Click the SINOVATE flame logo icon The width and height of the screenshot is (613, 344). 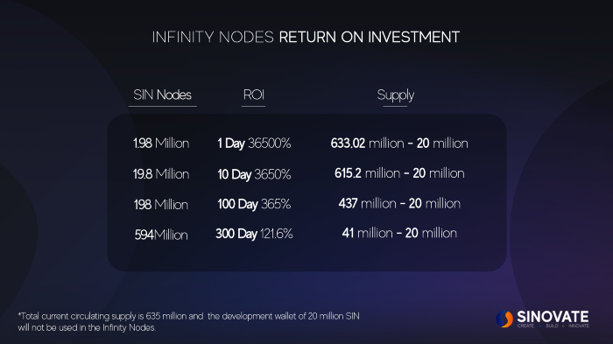tap(504, 319)
